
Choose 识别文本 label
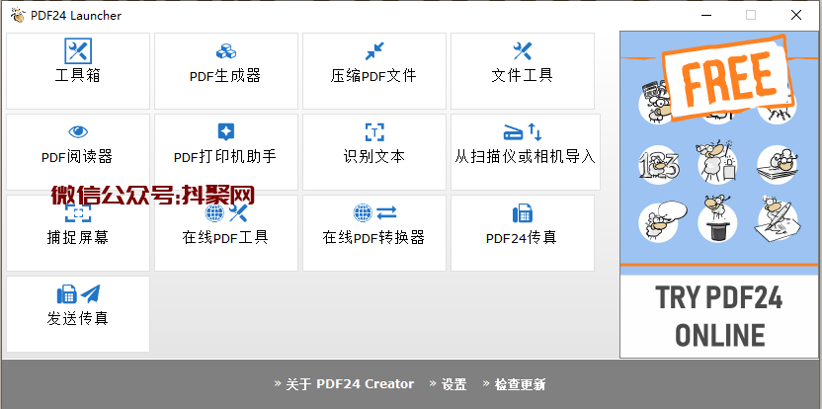374,157
